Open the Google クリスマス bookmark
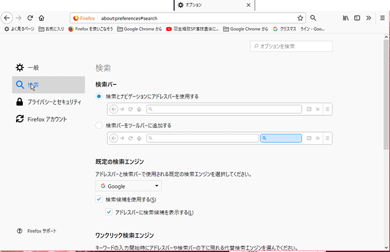 [x=285, y=29]
